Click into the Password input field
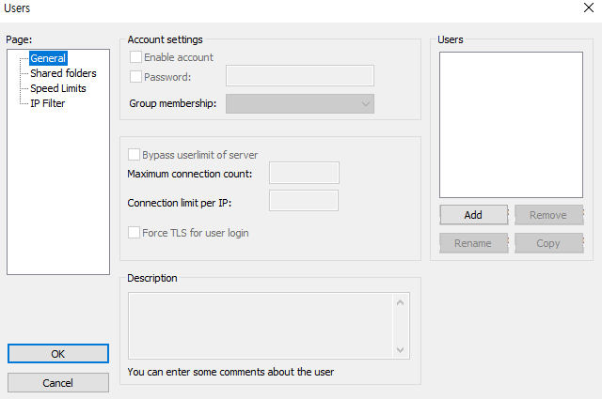This screenshot has width=602, height=399. tap(300, 75)
